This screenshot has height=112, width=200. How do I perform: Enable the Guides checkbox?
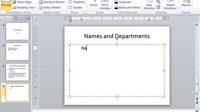click(70, 7)
